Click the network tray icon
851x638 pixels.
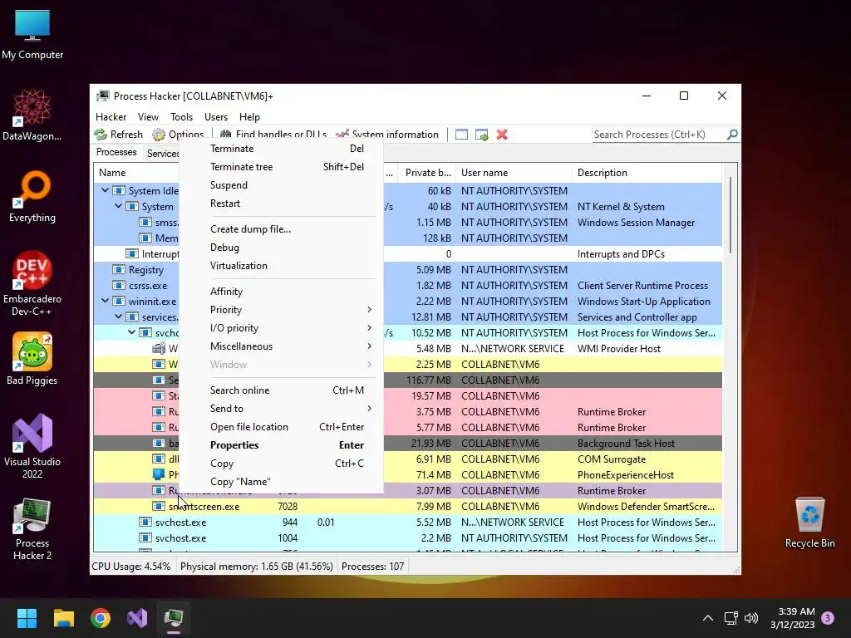coord(730,618)
